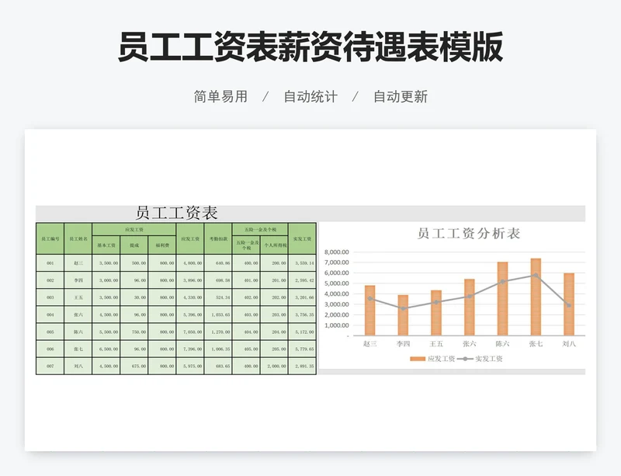Select name cell 王五 in the table

click(x=78, y=297)
